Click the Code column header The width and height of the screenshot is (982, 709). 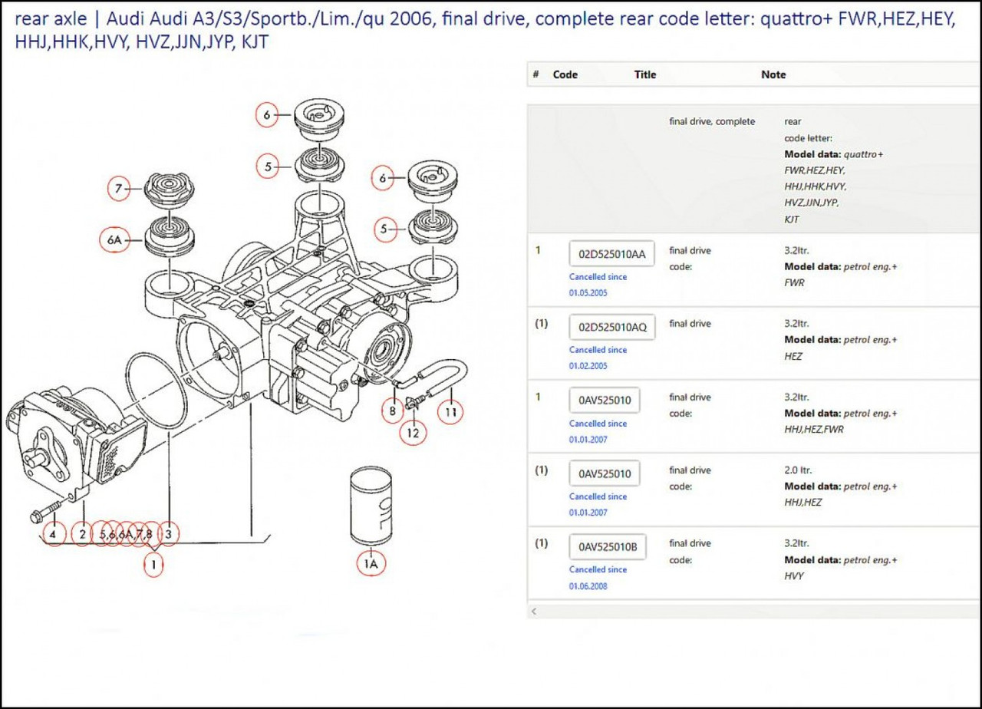click(x=565, y=74)
